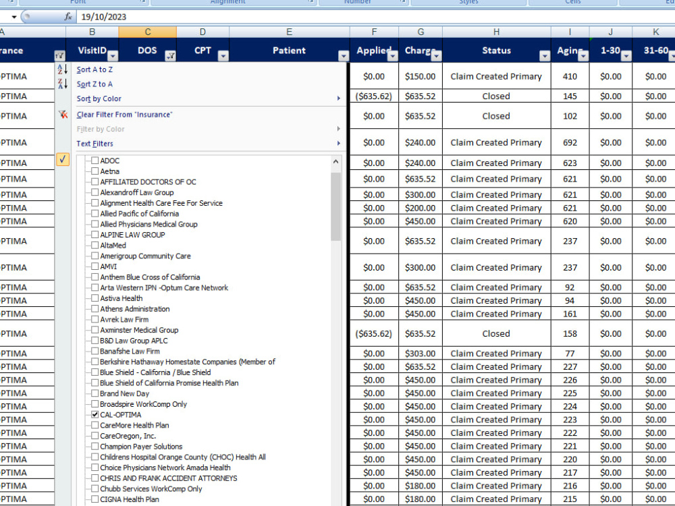This screenshot has width=675, height=506.
Task: Check the CareMore Health Plan checkbox
Action: [94, 424]
